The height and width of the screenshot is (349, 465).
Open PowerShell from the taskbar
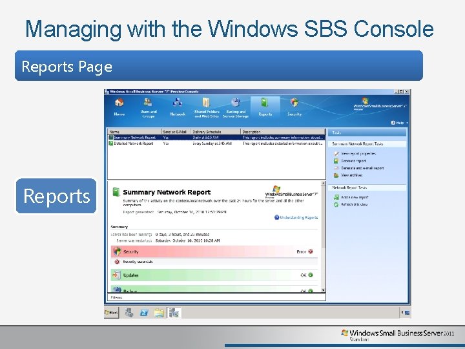pyautogui.click(x=144, y=313)
